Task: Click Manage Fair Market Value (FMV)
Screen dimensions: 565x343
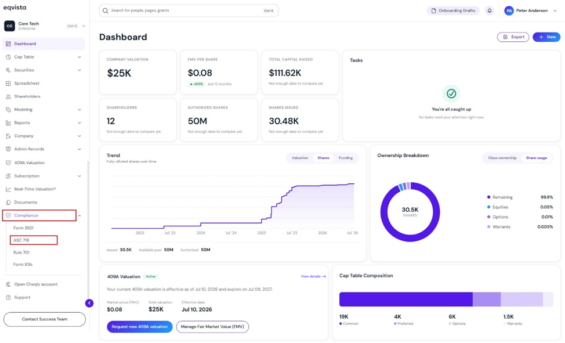Action: (x=212, y=327)
